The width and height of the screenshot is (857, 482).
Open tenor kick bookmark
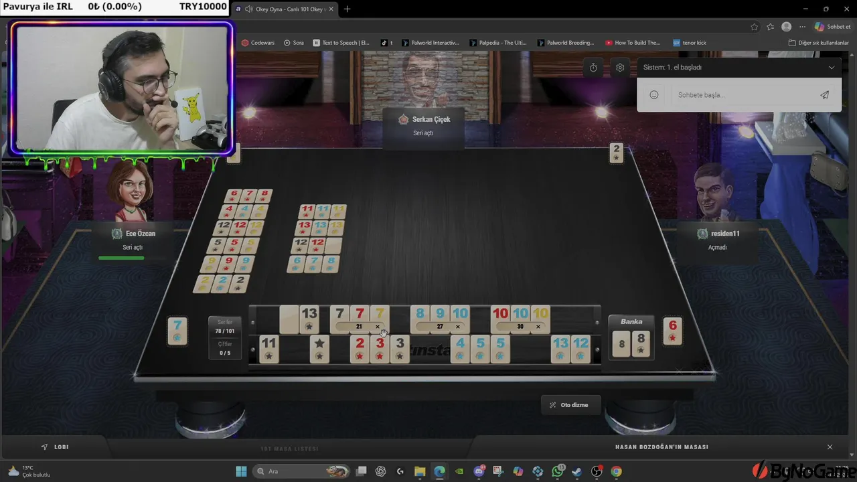pos(690,43)
